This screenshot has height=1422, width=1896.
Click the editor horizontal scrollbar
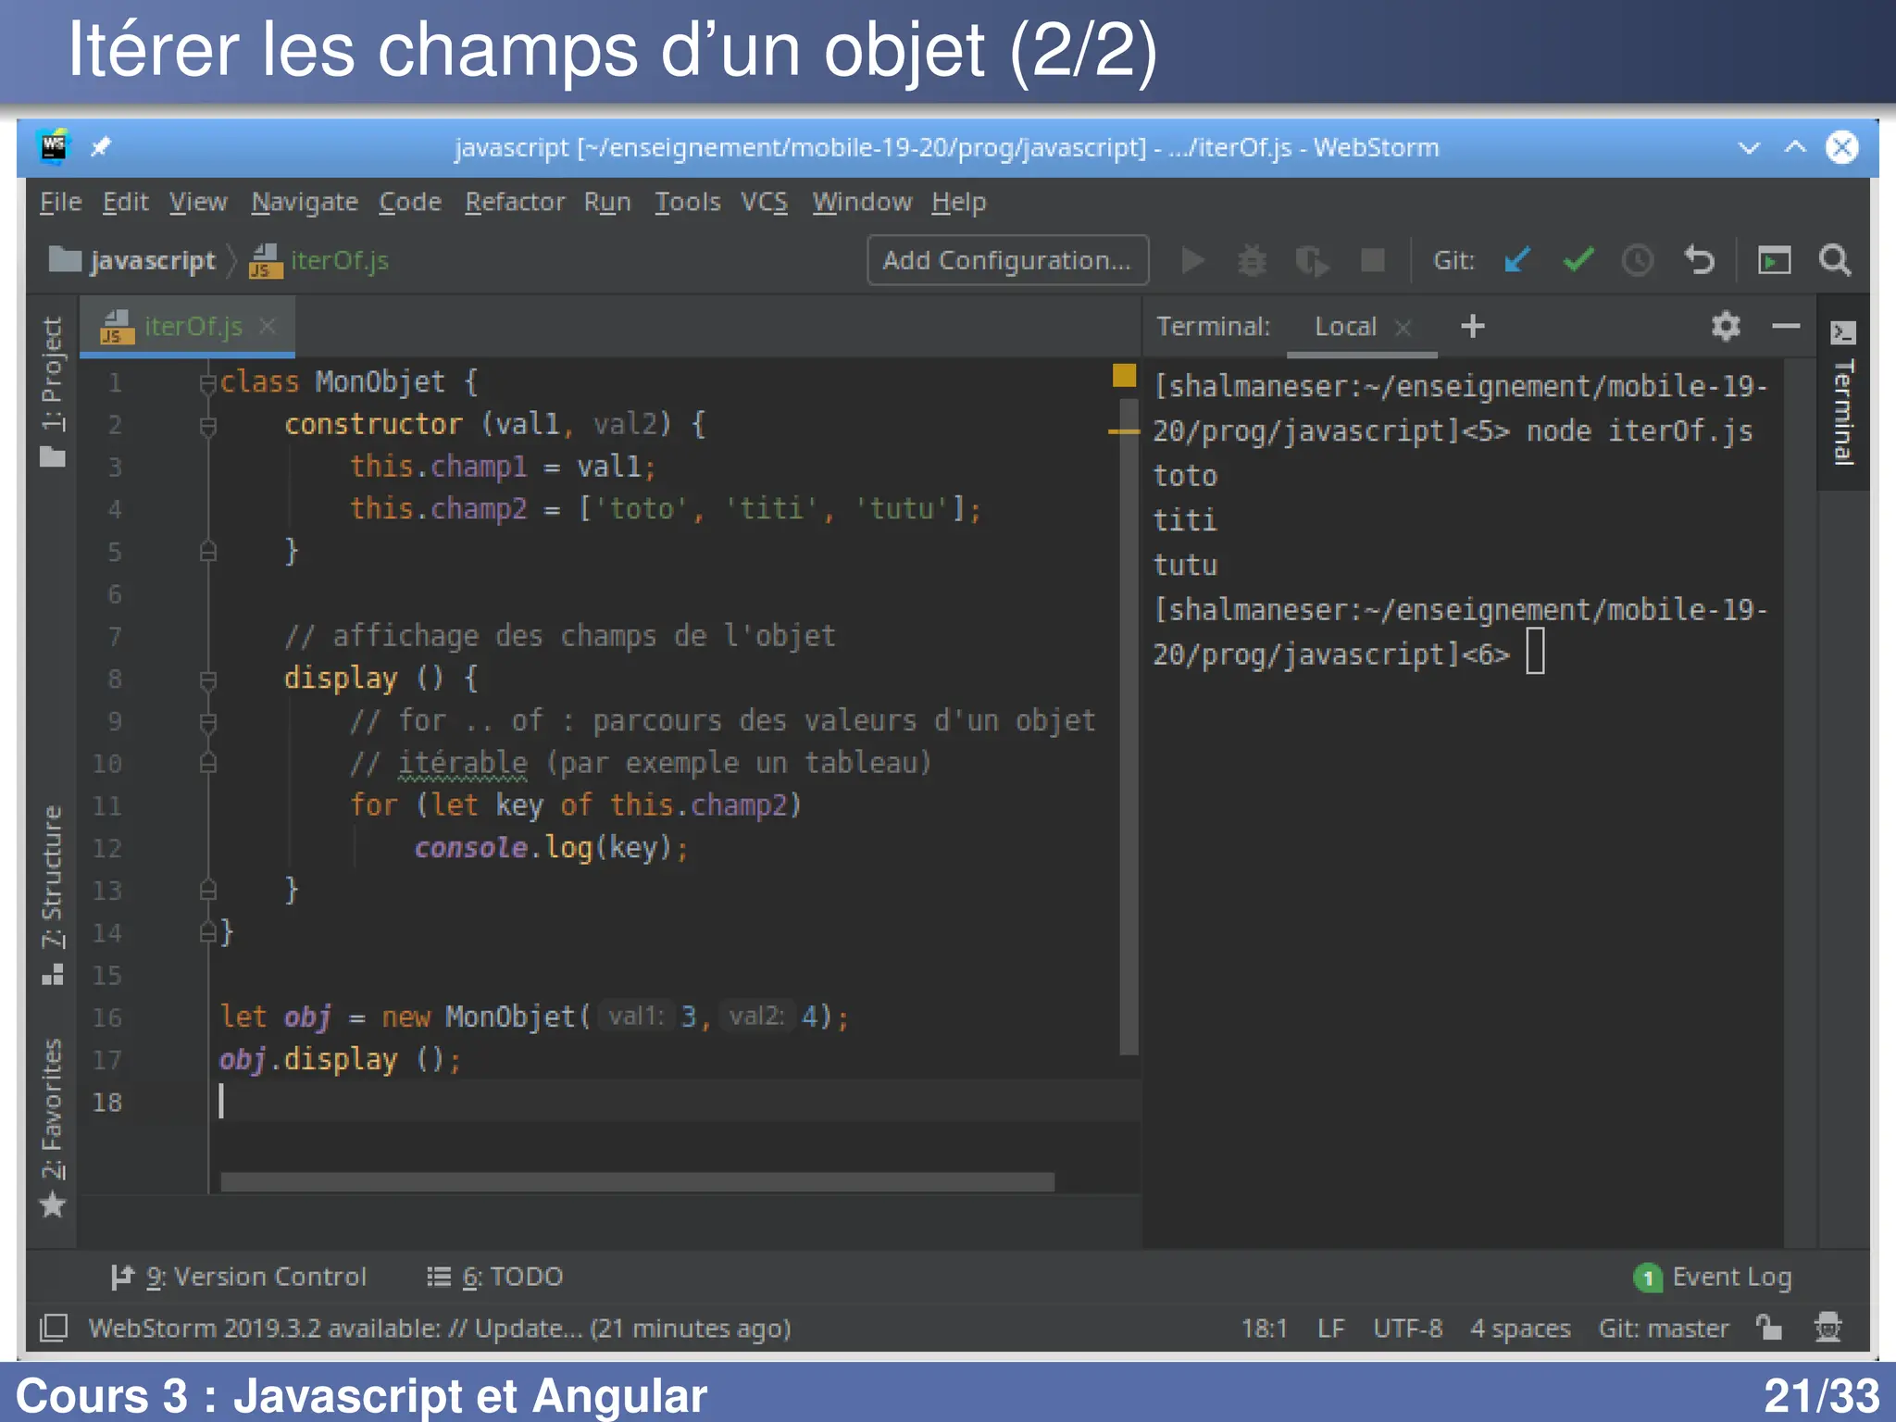pyautogui.click(x=637, y=1182)
